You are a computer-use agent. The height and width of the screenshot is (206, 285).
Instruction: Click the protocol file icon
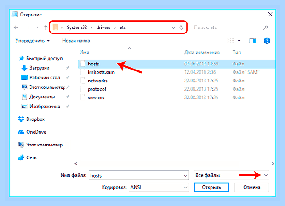[x=83, y=89]
